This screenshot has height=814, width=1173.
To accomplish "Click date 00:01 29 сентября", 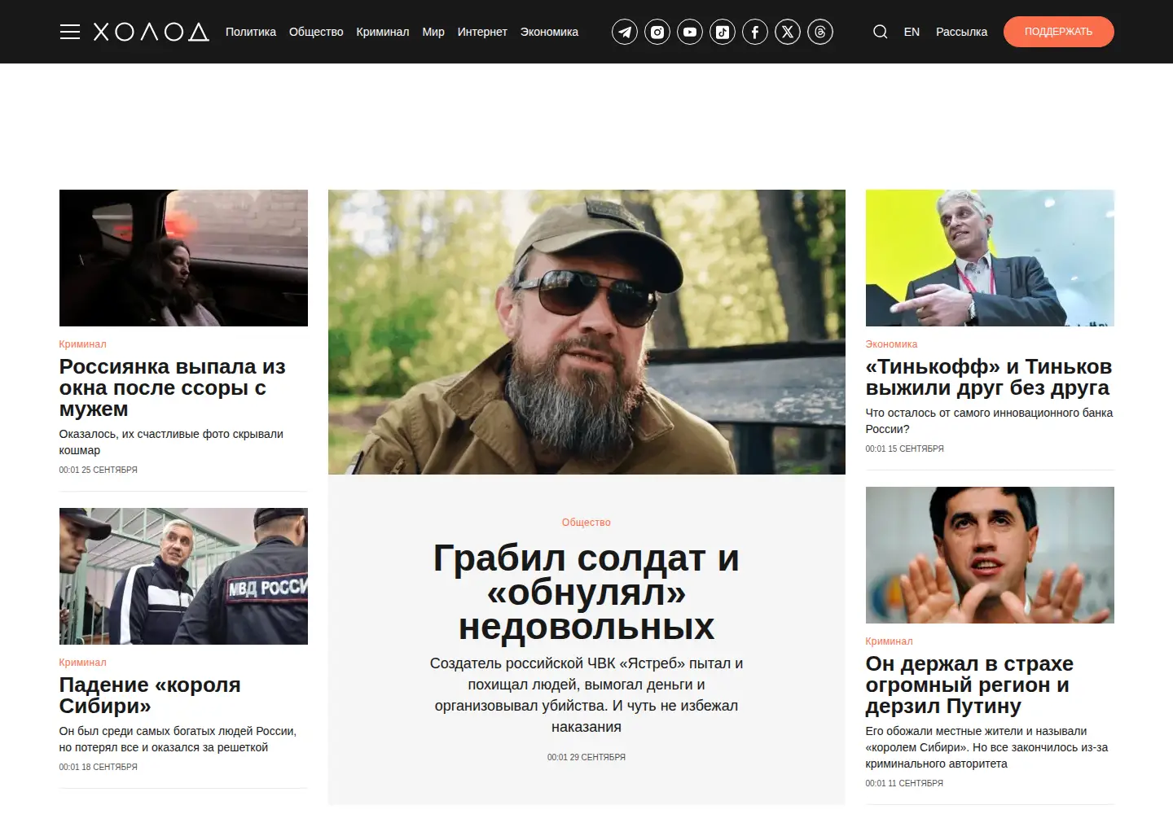I will click(586, 757).
